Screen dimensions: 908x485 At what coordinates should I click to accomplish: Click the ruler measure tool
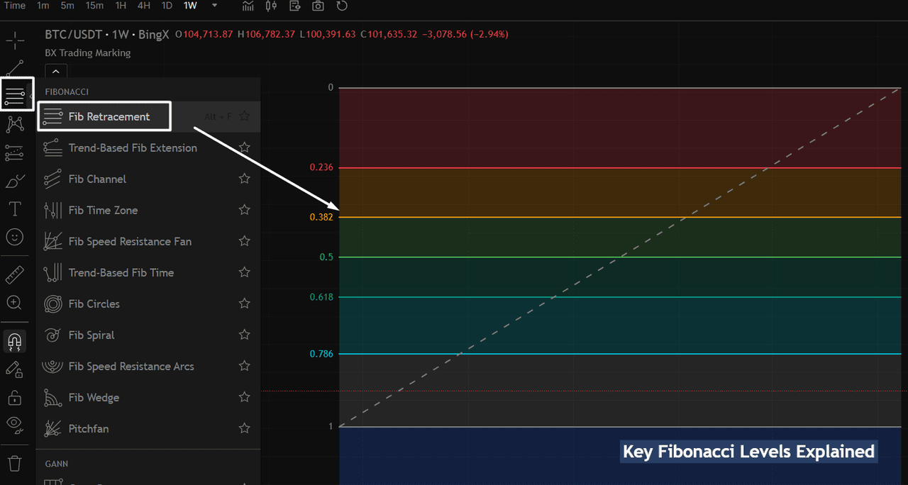14,274
